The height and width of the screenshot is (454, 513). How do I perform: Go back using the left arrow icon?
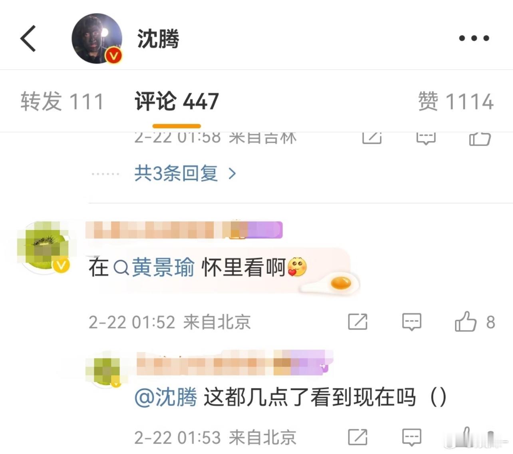pos(28,38)
